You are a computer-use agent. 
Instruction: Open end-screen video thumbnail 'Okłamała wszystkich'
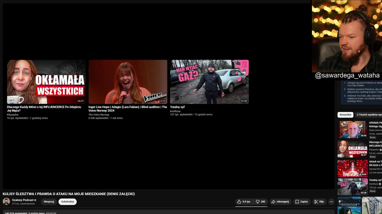pos(46,82)
